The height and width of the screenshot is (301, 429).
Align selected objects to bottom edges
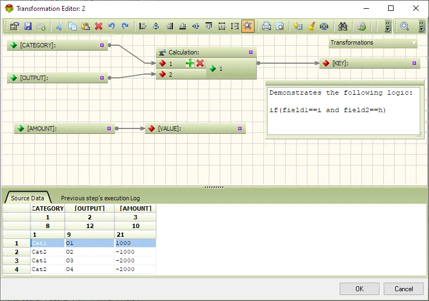(x=183, y=26)
